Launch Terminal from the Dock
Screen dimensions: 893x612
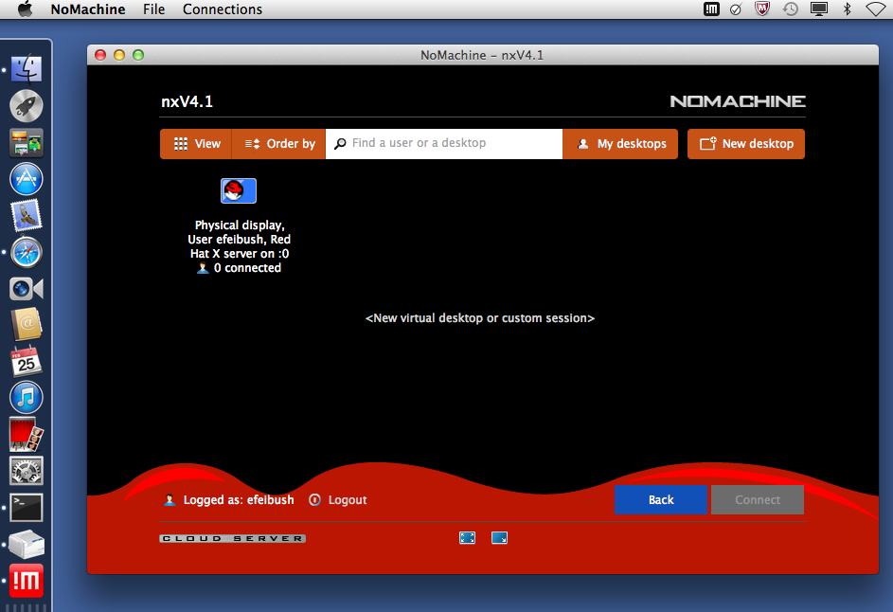[27, 508]
